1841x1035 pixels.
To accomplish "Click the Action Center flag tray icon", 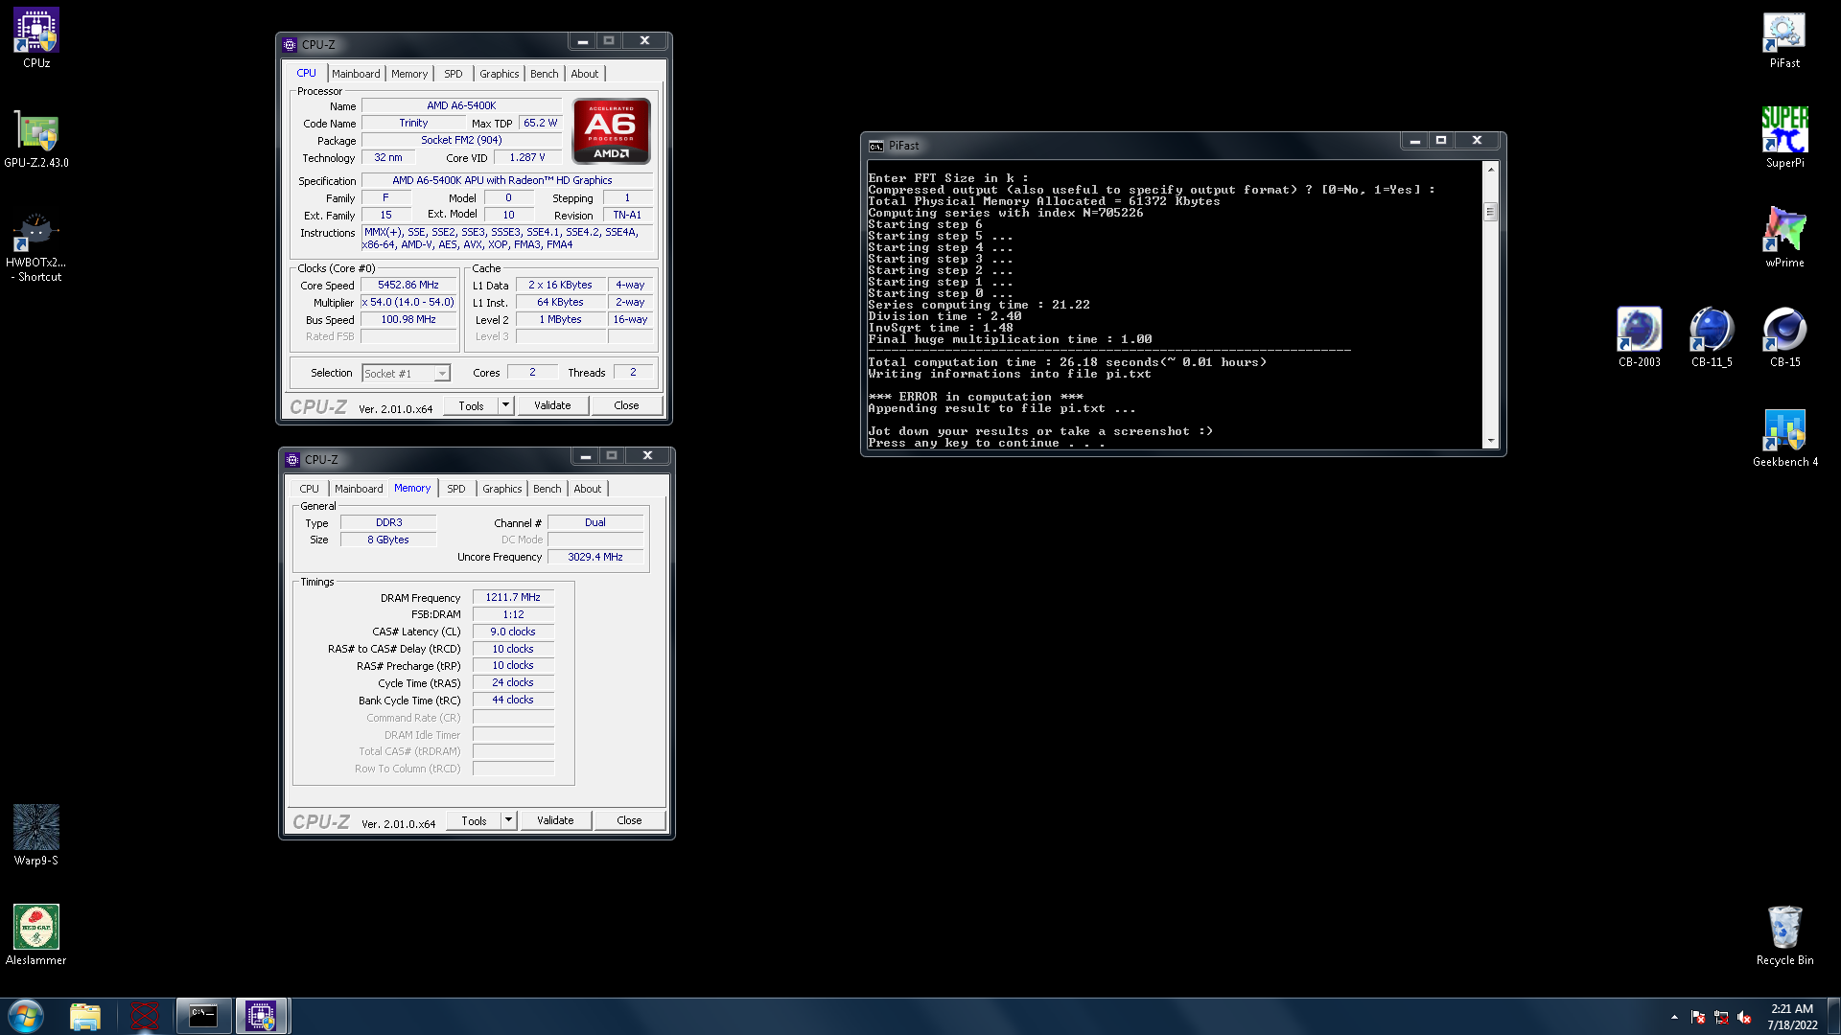I will point(1698,1018).
